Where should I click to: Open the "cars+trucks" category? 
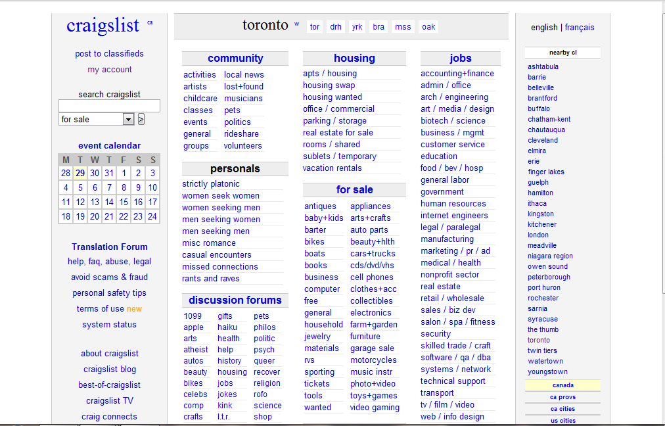[x=373, y=254]
